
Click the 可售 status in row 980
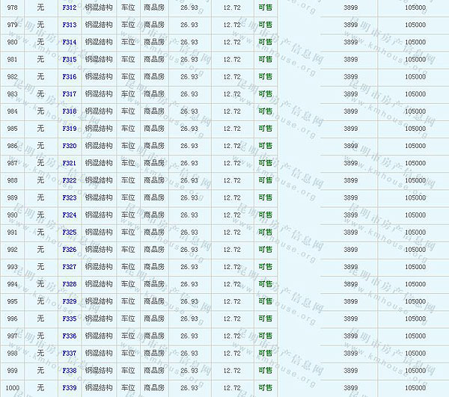point(265,42)
